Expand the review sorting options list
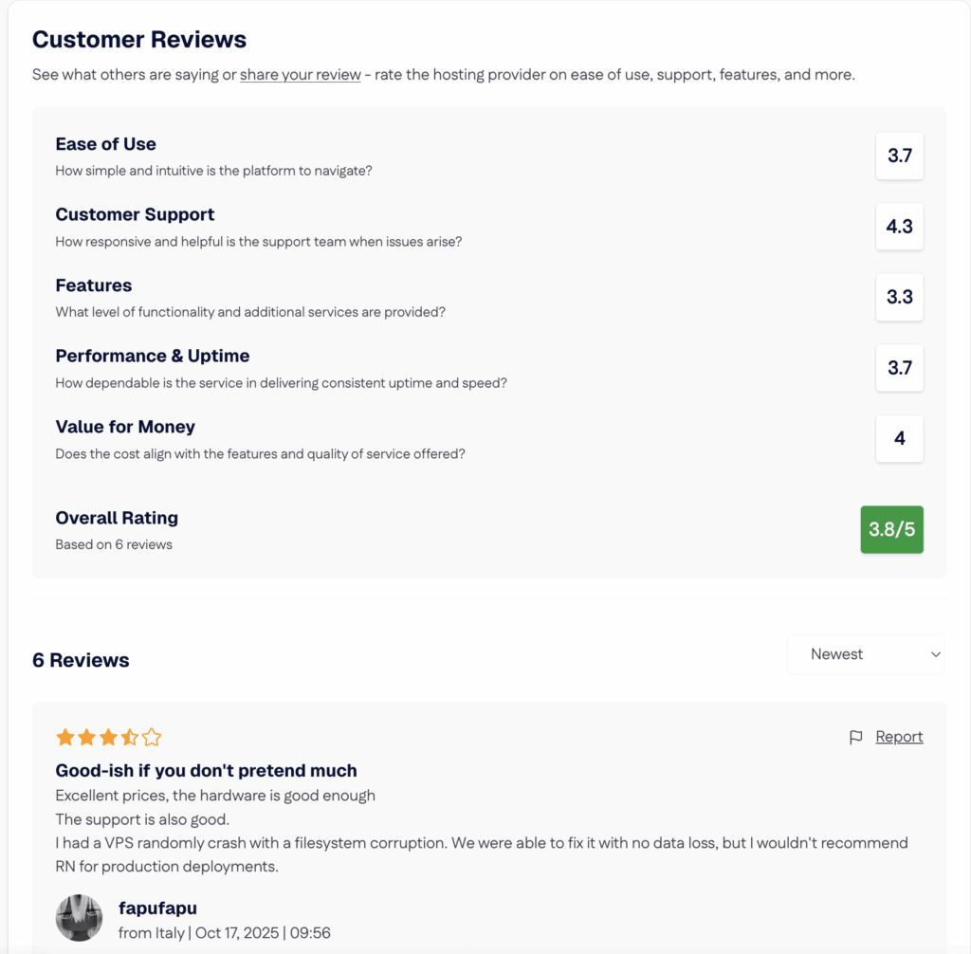Viewport: 971px width, 954px height. [x=864, y=653]
